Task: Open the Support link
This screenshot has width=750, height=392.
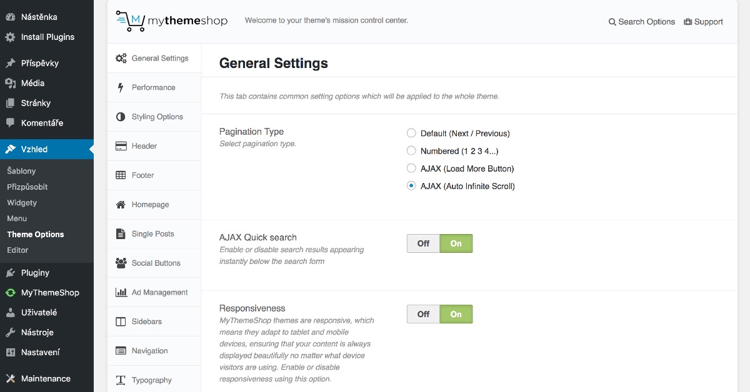Action: pyautogui.click(x=704, y=22)
